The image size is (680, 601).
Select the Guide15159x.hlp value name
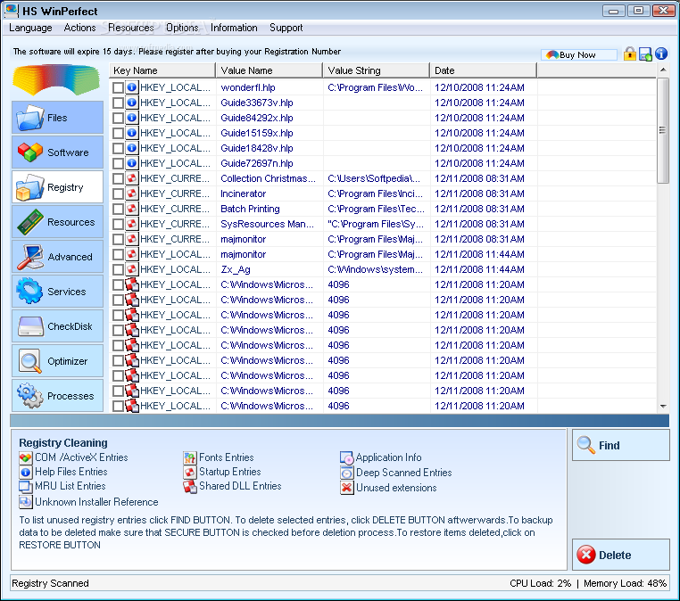click(257, 133)
